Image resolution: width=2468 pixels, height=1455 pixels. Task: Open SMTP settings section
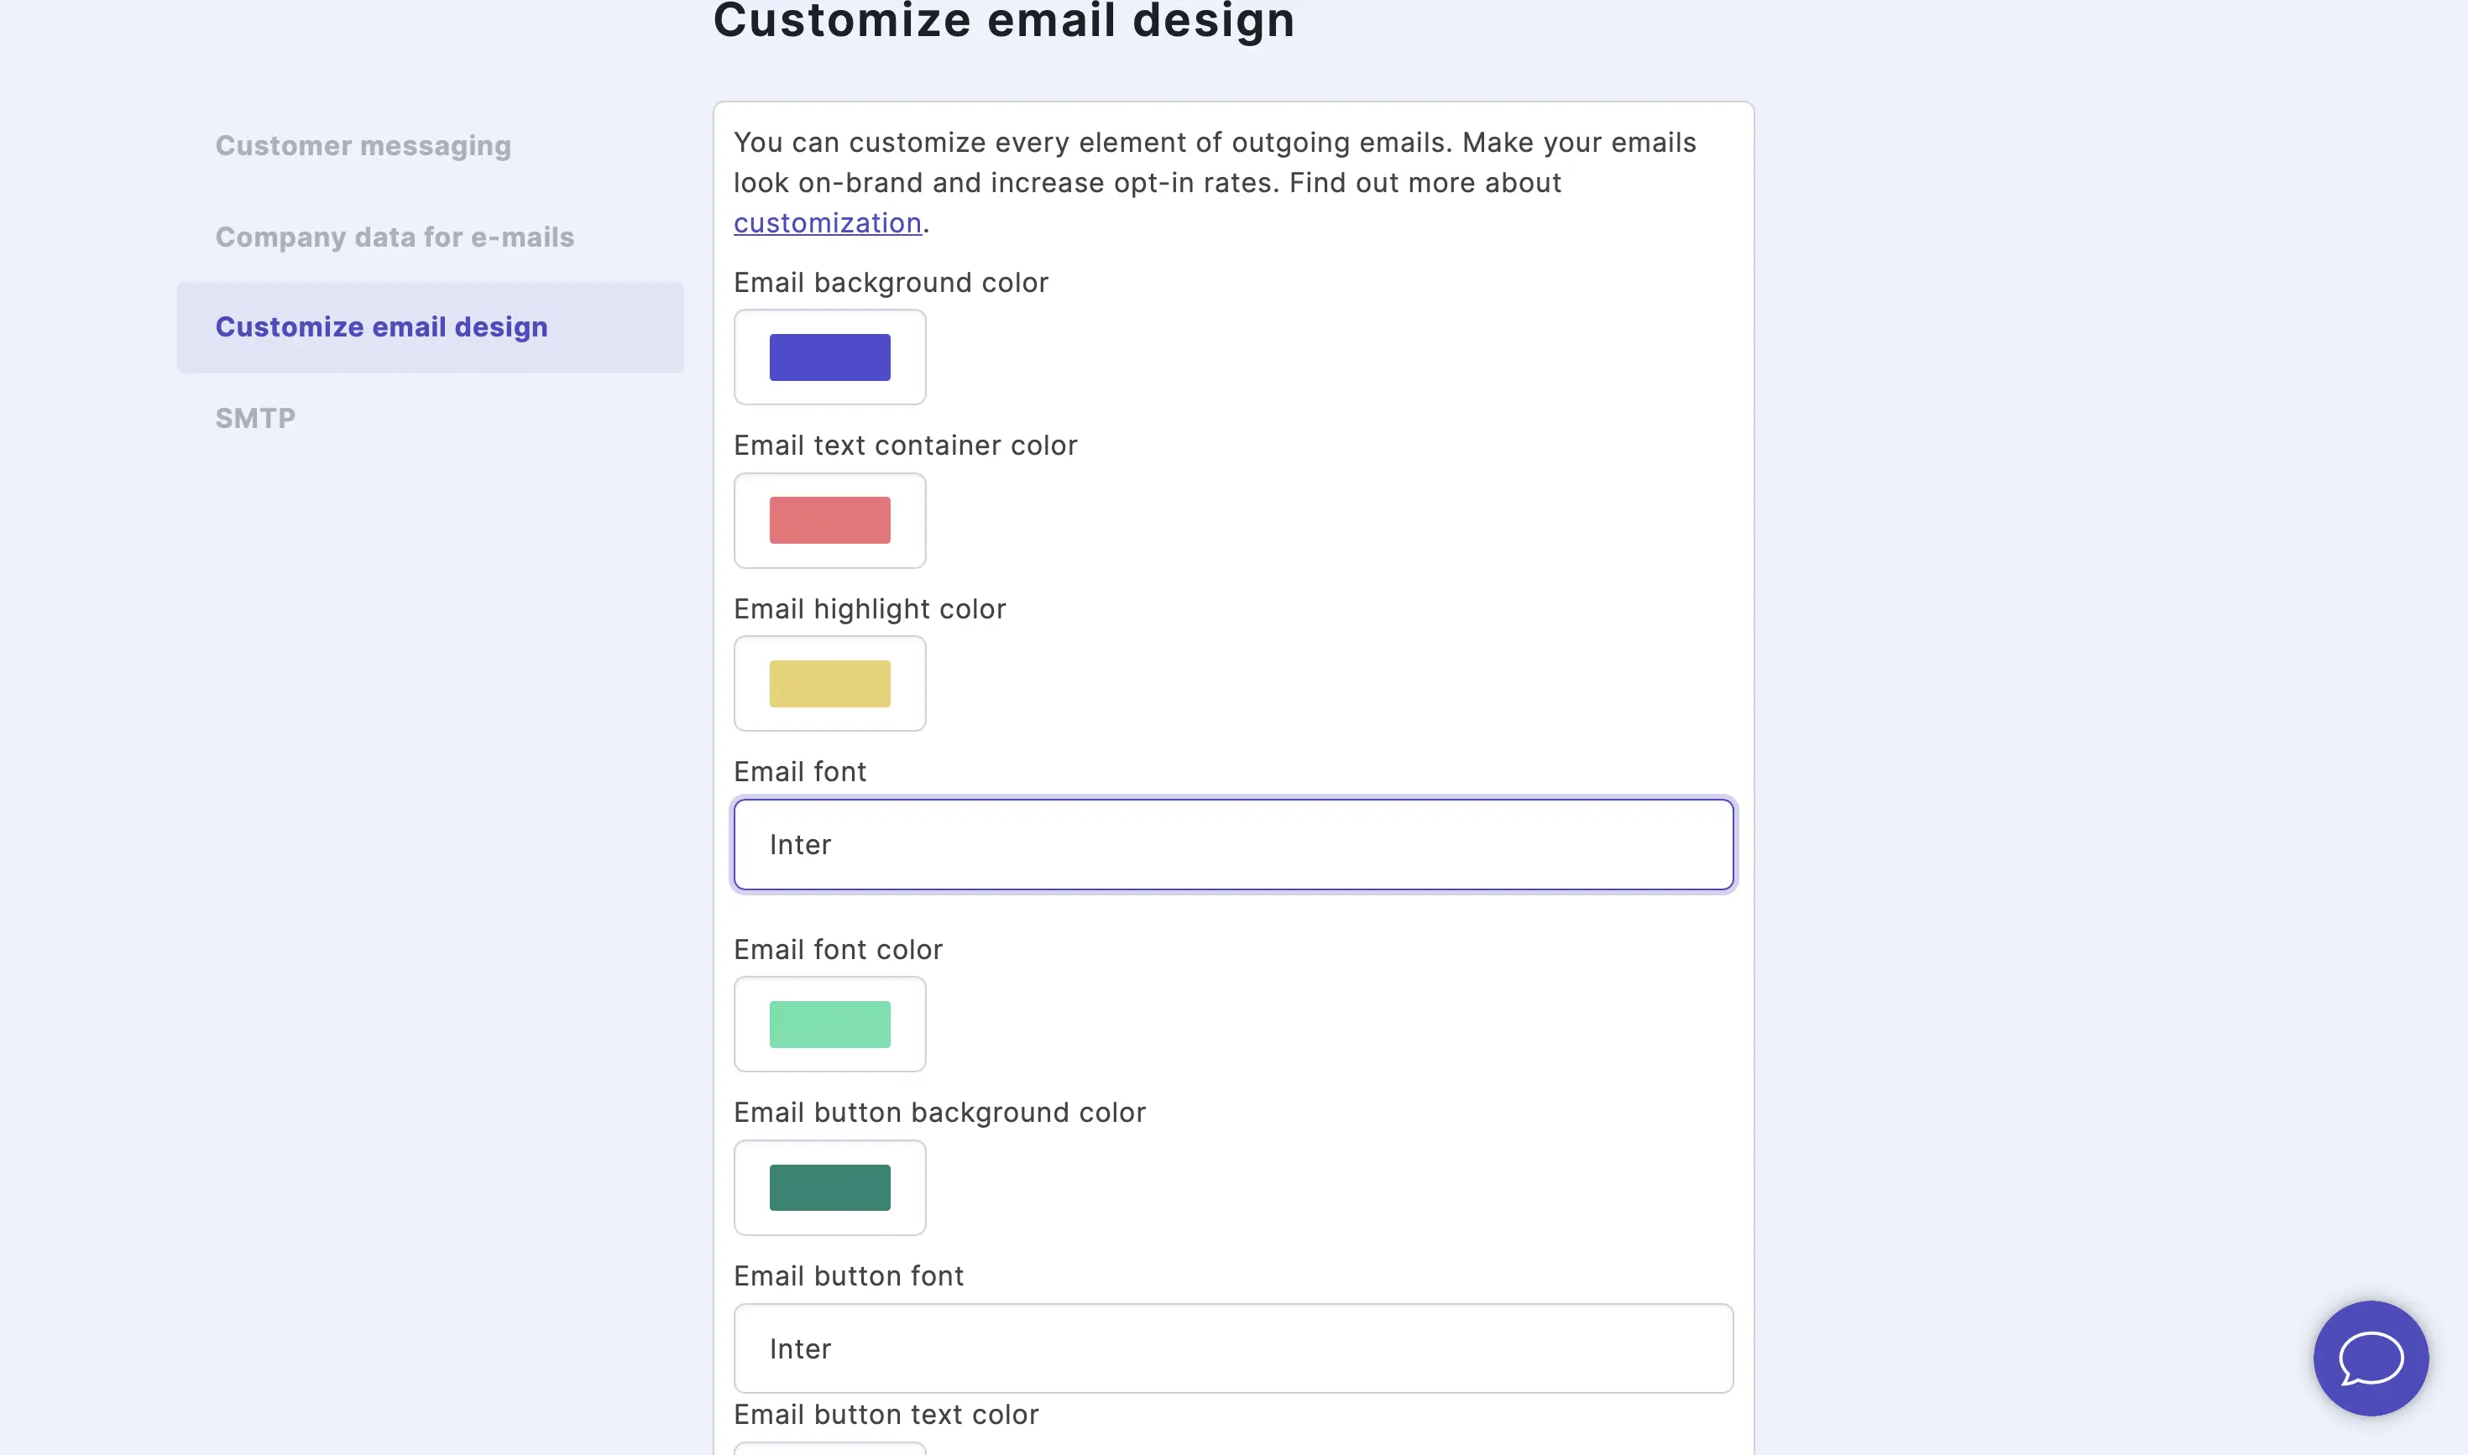tap(255, 419)
